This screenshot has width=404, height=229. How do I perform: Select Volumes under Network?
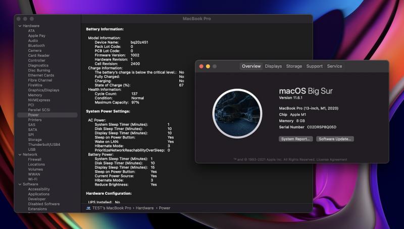(x=35, y=170)
